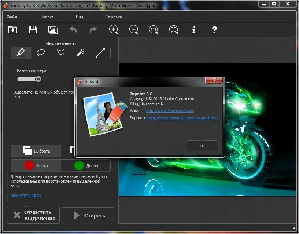Select the Line tool
The image size is (299, 234).
point(100,53)
